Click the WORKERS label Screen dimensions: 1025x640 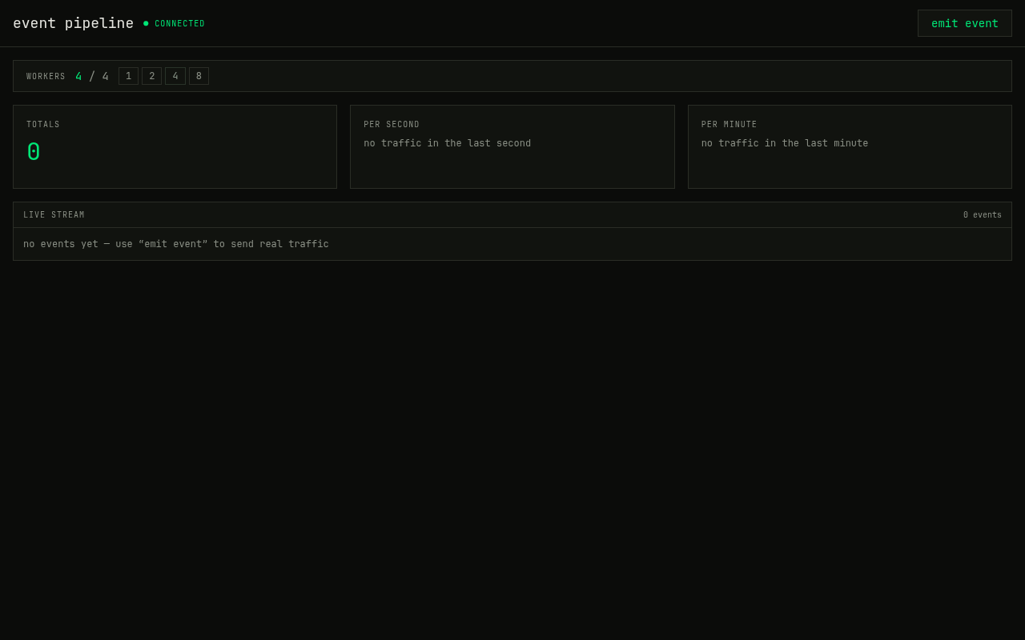46,77
